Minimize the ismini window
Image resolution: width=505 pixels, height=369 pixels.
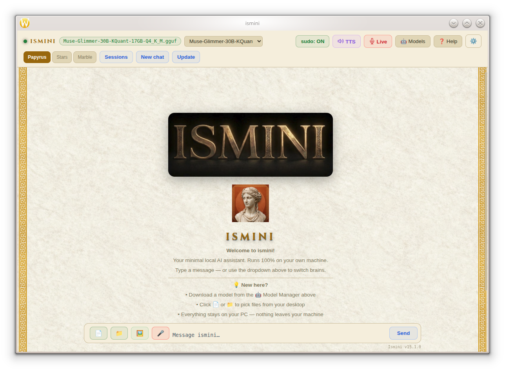tap(454, 23)
